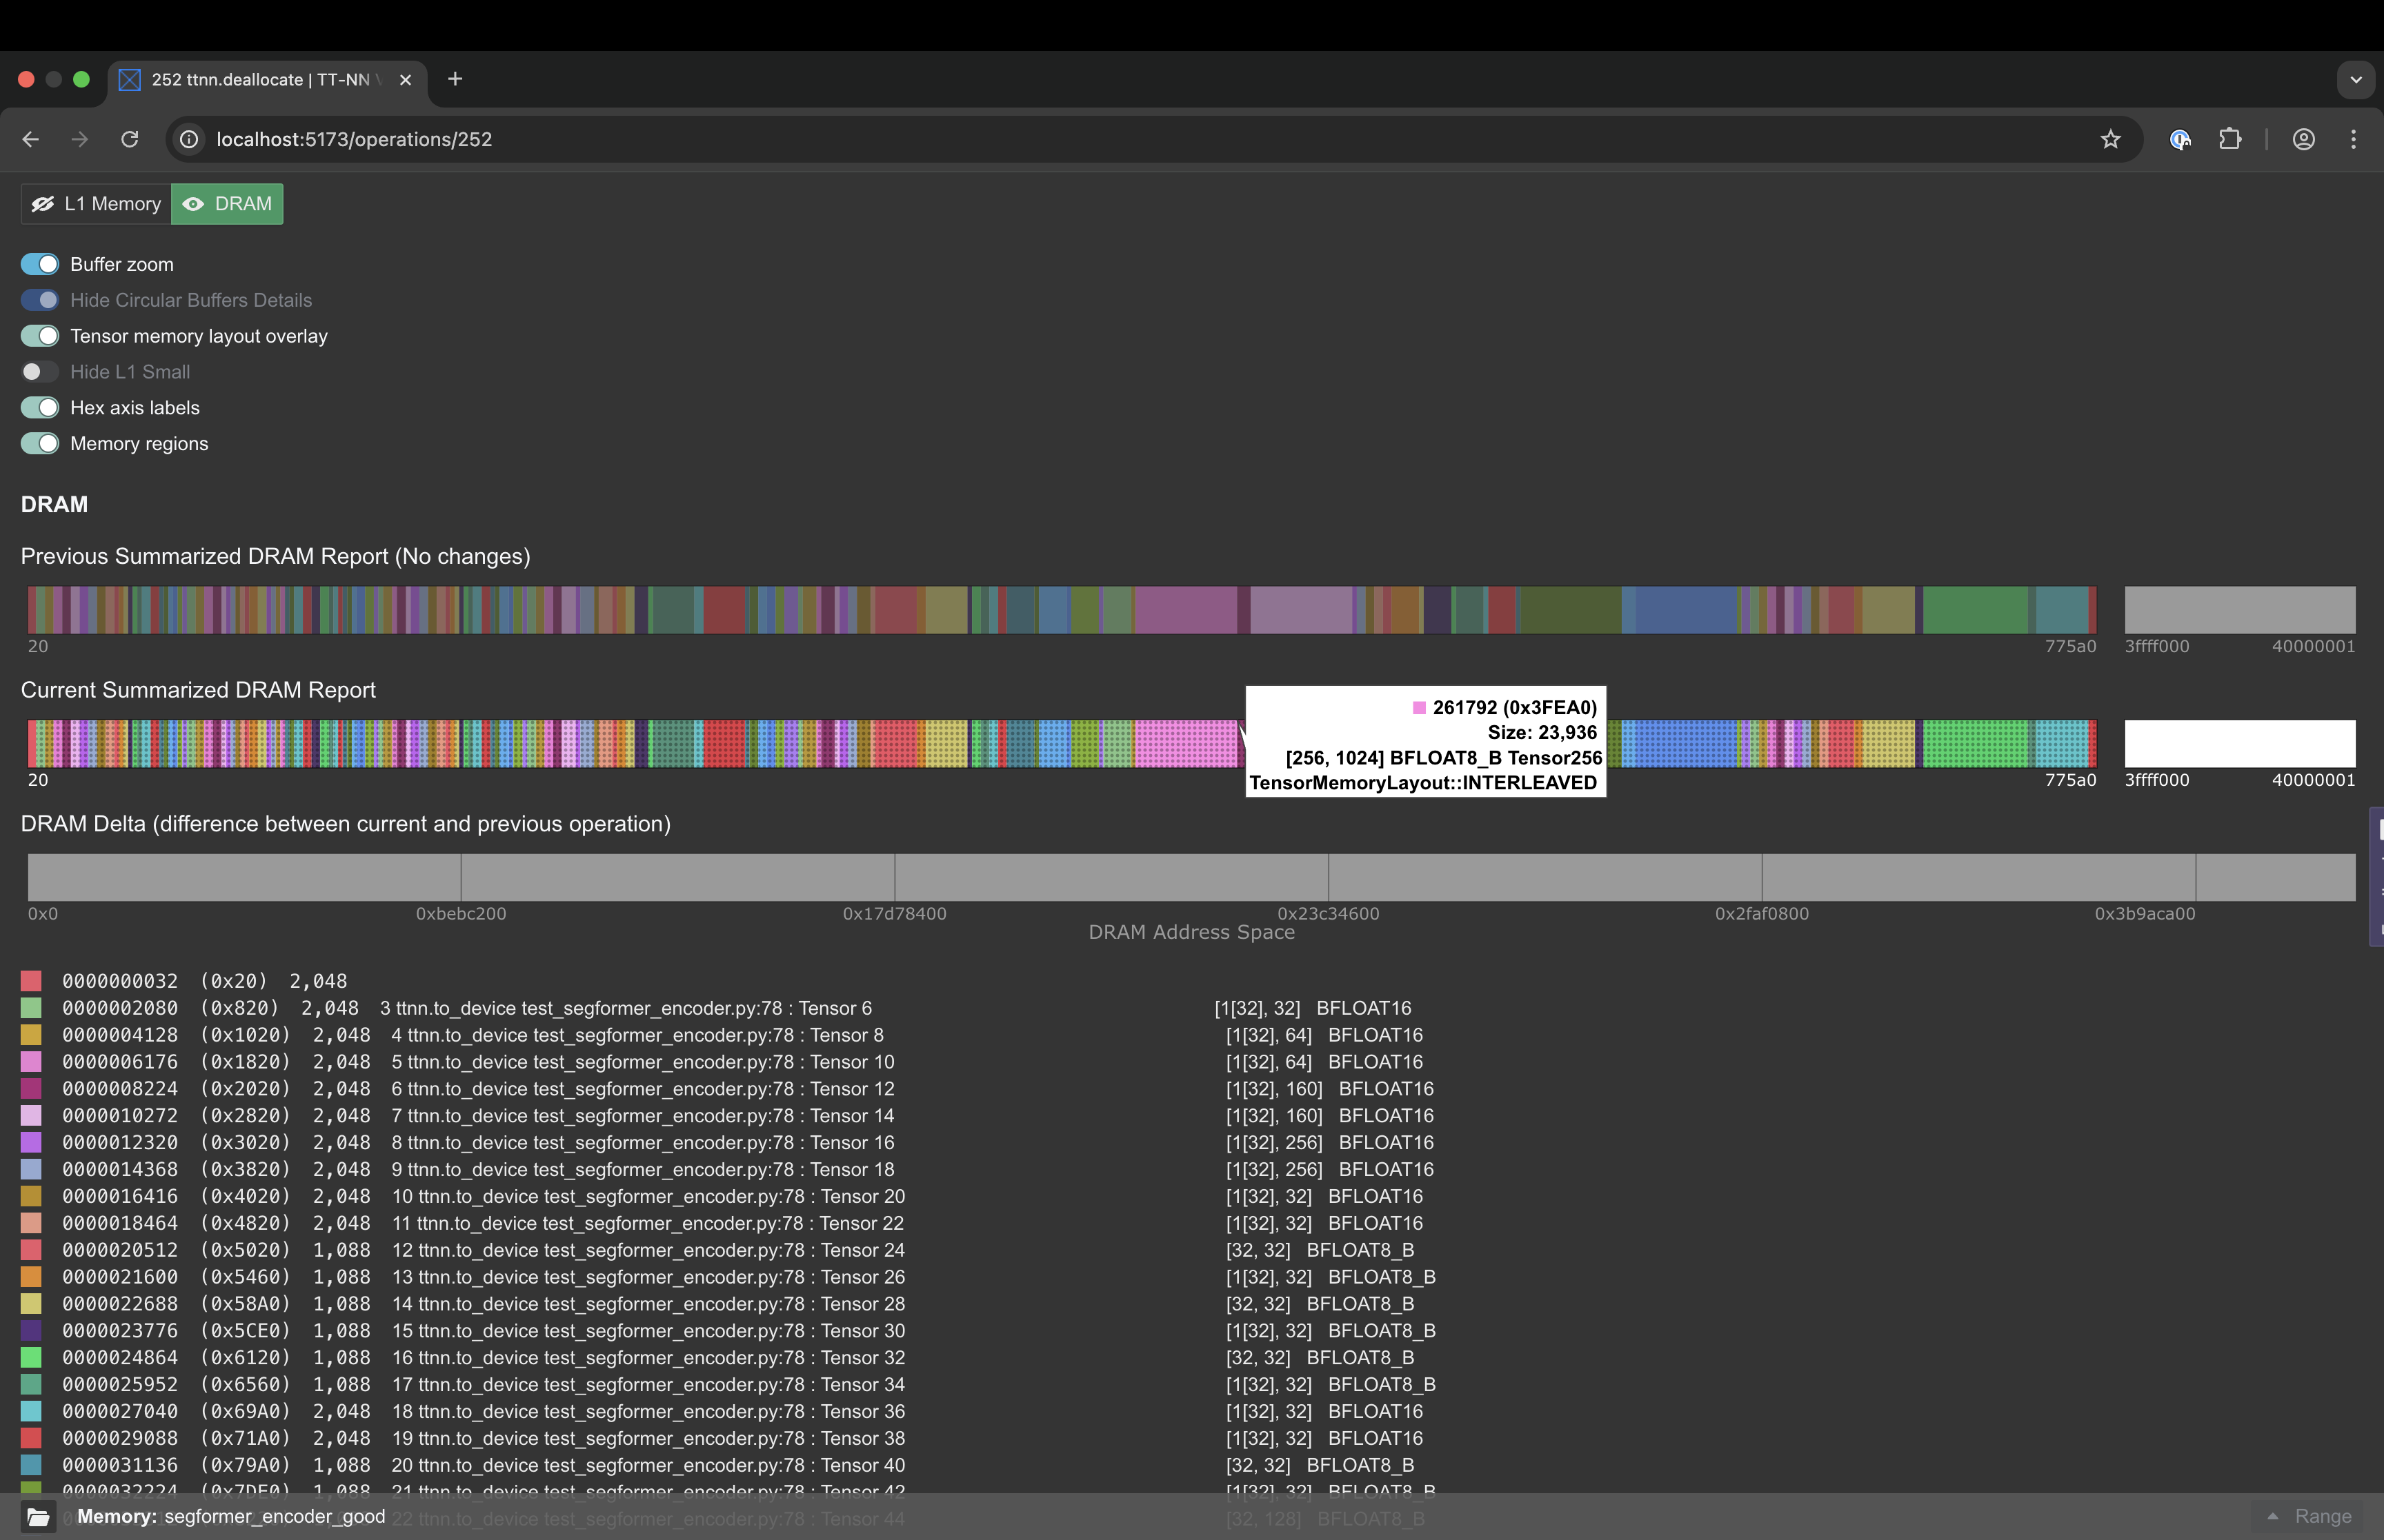This screenshot has height=1540, width=2384.
Task: Enable Hide L1 Small
Action: point(38,371)
